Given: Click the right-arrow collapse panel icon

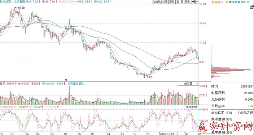Looking at the screenshot, I should pyautogui.click(x=193, y=2).
